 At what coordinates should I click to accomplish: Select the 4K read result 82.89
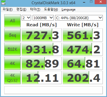pyautogui.click(x=42, y=63)
